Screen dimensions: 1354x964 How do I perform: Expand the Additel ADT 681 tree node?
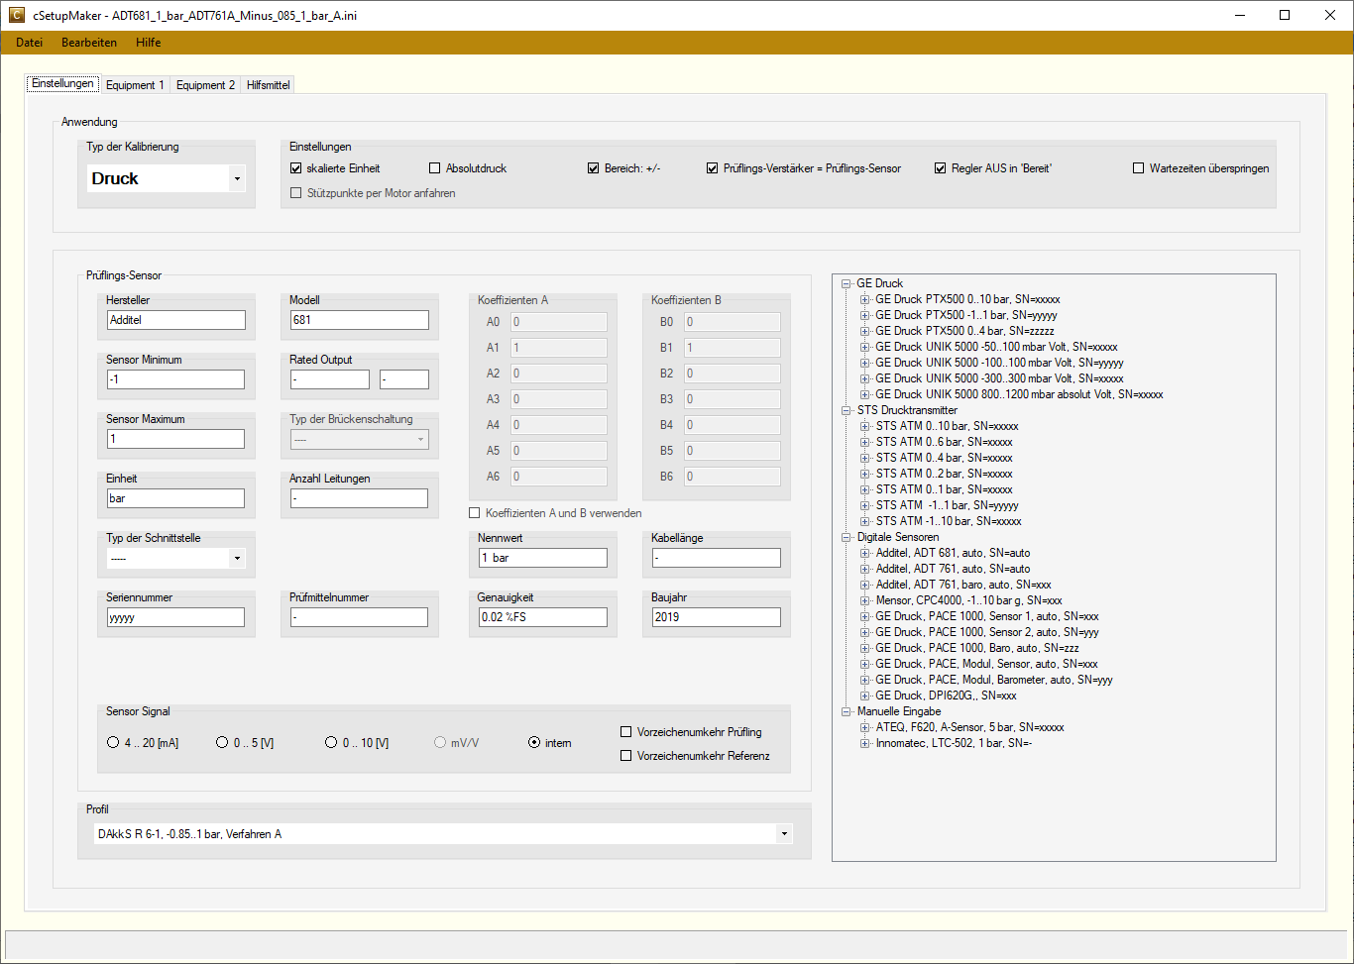(864, 553)
